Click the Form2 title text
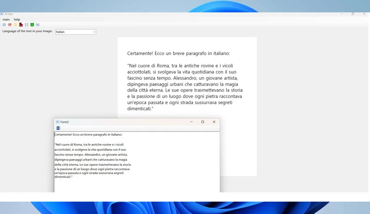The width and height of the screenshot is (370, 214). coord(65,122)
